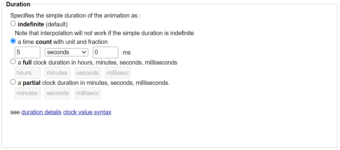The image size is (340, 150).
Task: Click the milliseconds field in full clock row
Action: (x=118, y=73)
